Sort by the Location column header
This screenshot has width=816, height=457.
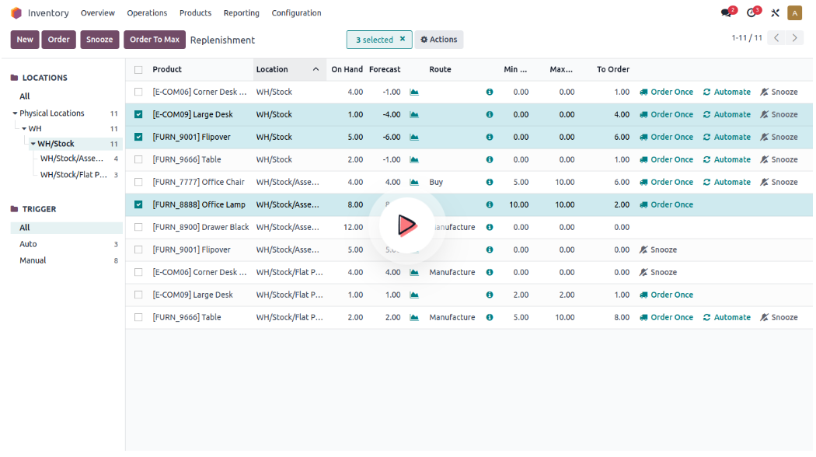coord(289,69)
